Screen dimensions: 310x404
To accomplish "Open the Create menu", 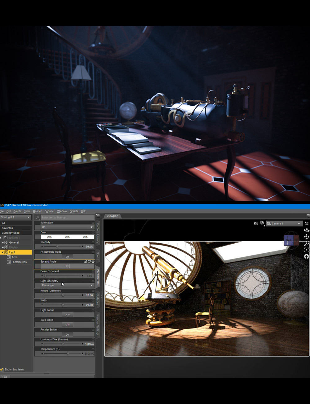I will 17,211.
